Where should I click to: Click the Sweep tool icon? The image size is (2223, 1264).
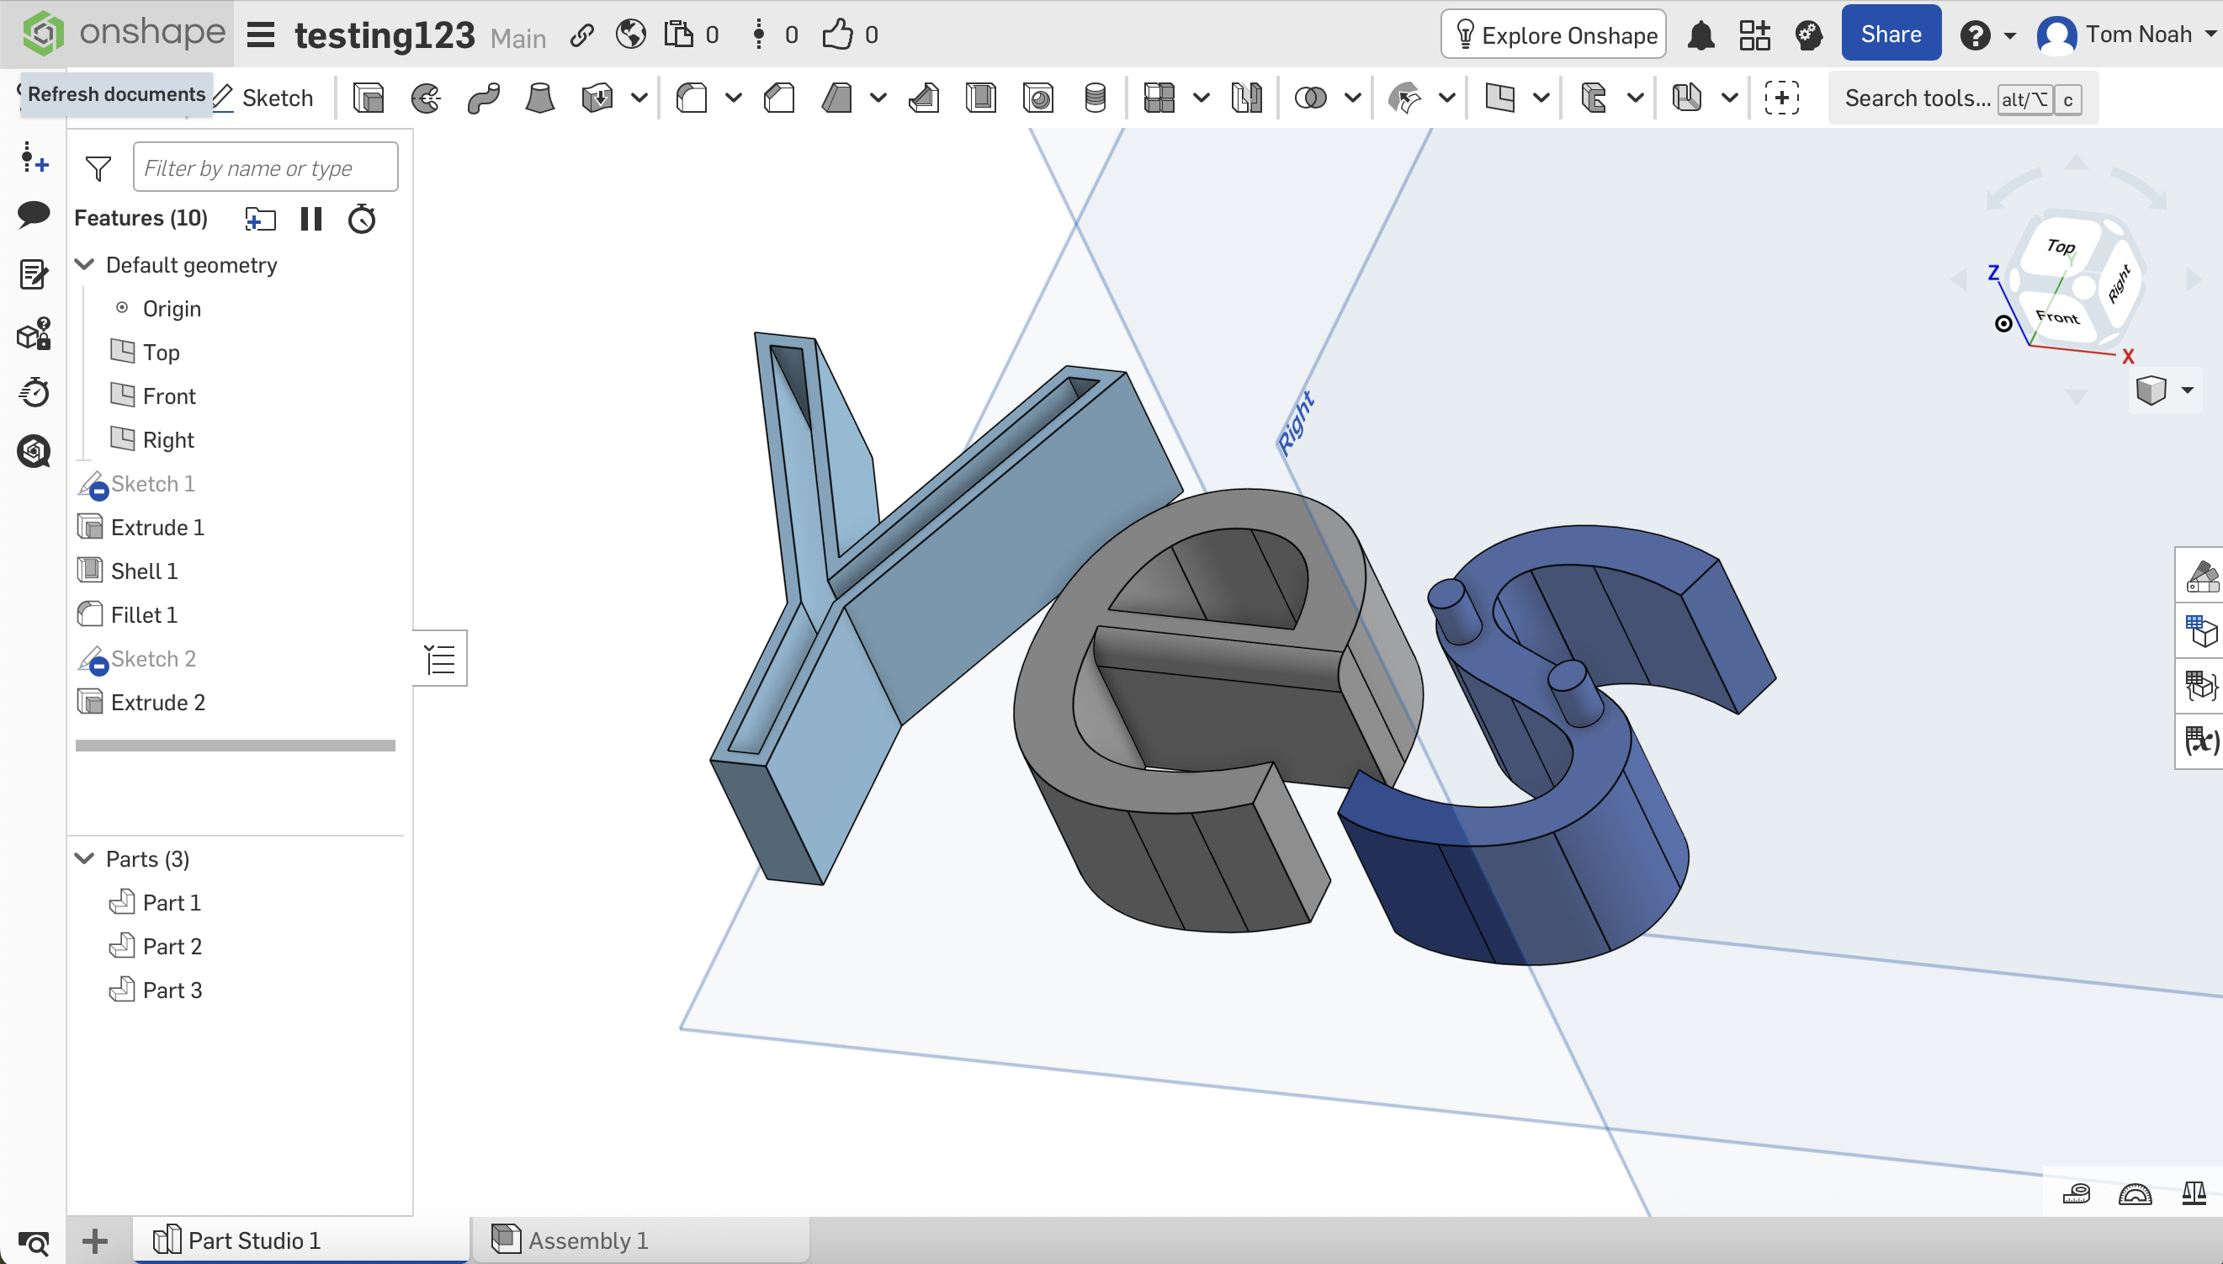click(x=483, y=98)
